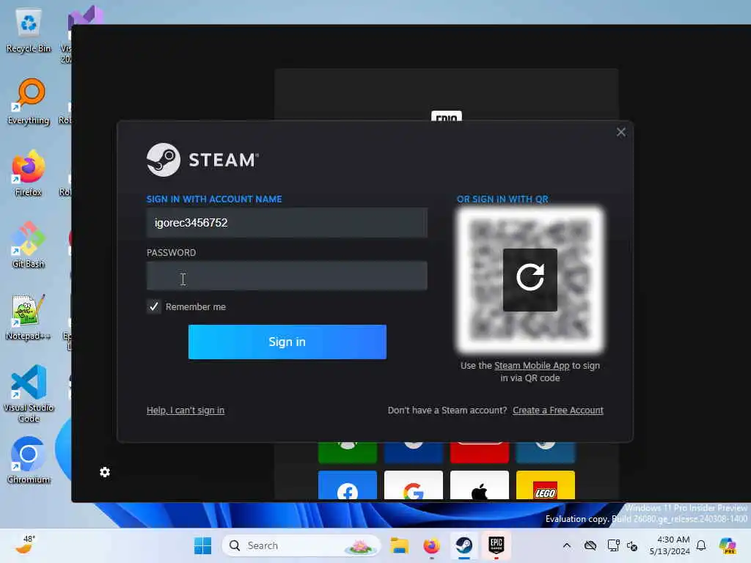This screenshot has width=751, height=563.
Task: Open Help, I can't sign in link
Action: [x=186, y=411]
